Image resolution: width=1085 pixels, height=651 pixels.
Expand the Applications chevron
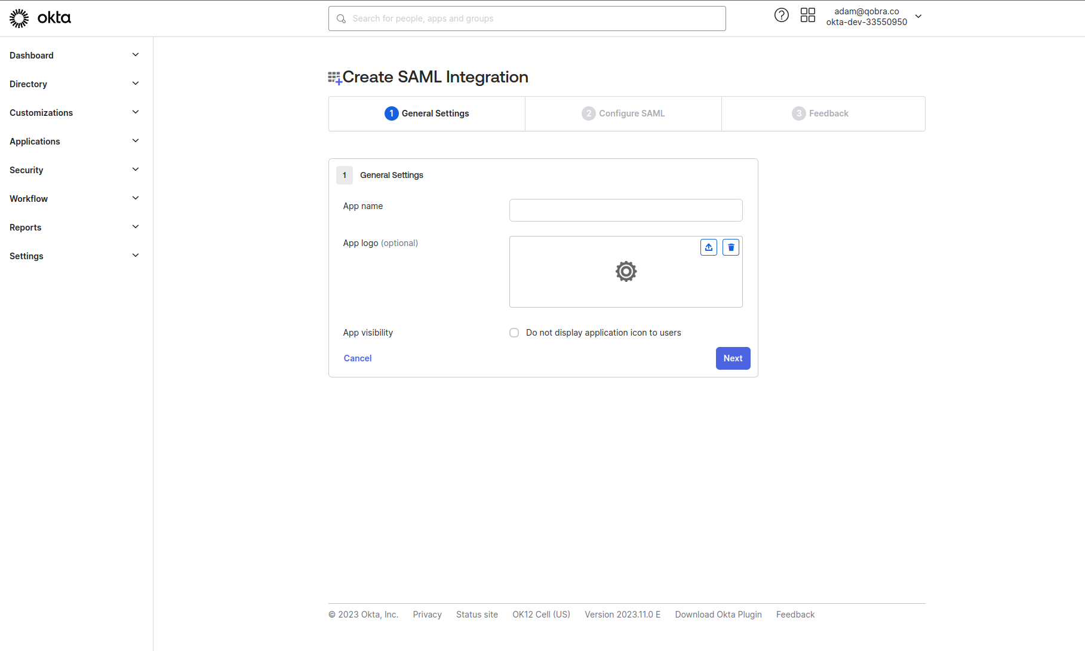(x=136, y=141)
